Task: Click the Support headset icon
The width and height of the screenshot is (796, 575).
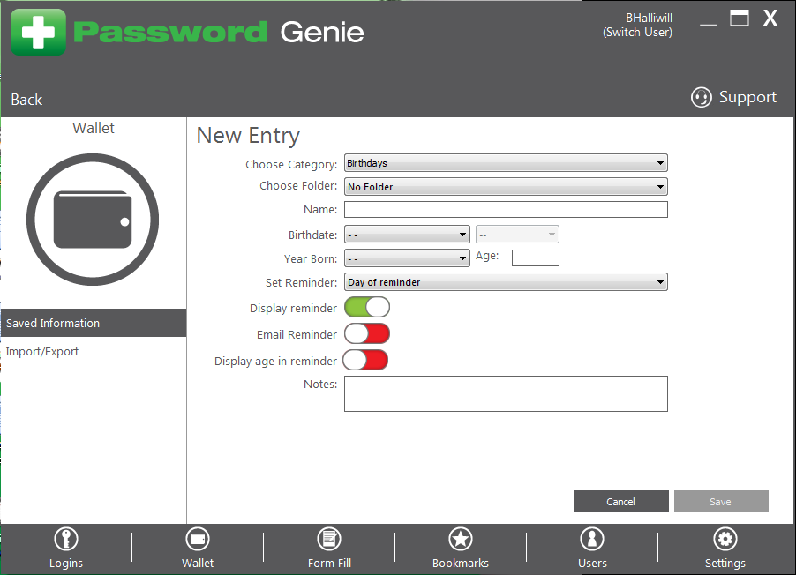Action: point(701,97)
